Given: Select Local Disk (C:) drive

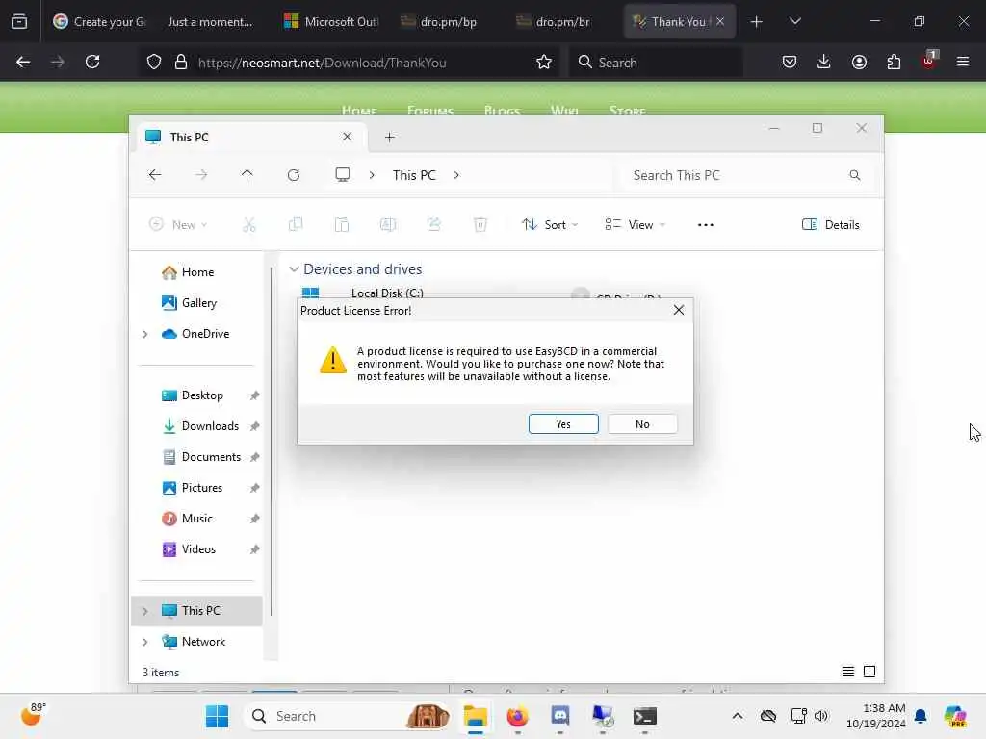Looking at the screenshot, I should tap(387, 293).
